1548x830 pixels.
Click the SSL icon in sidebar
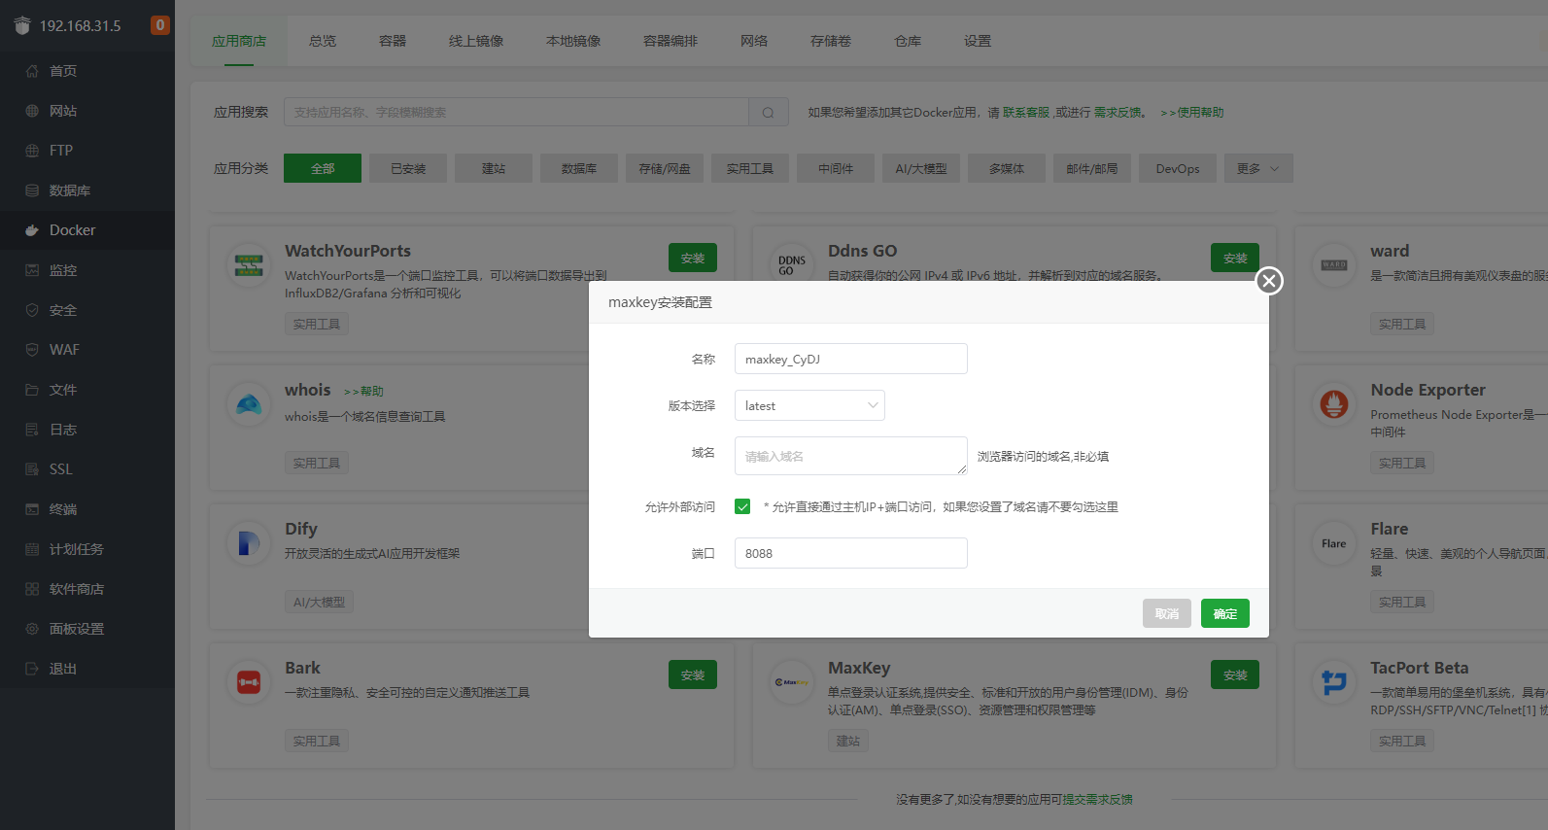point(32,469)
